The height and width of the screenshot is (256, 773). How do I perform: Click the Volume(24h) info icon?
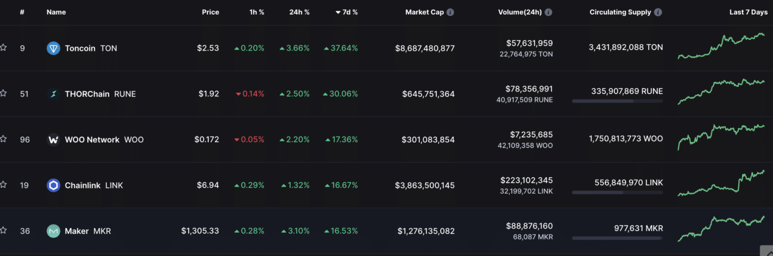coord(548,12)
